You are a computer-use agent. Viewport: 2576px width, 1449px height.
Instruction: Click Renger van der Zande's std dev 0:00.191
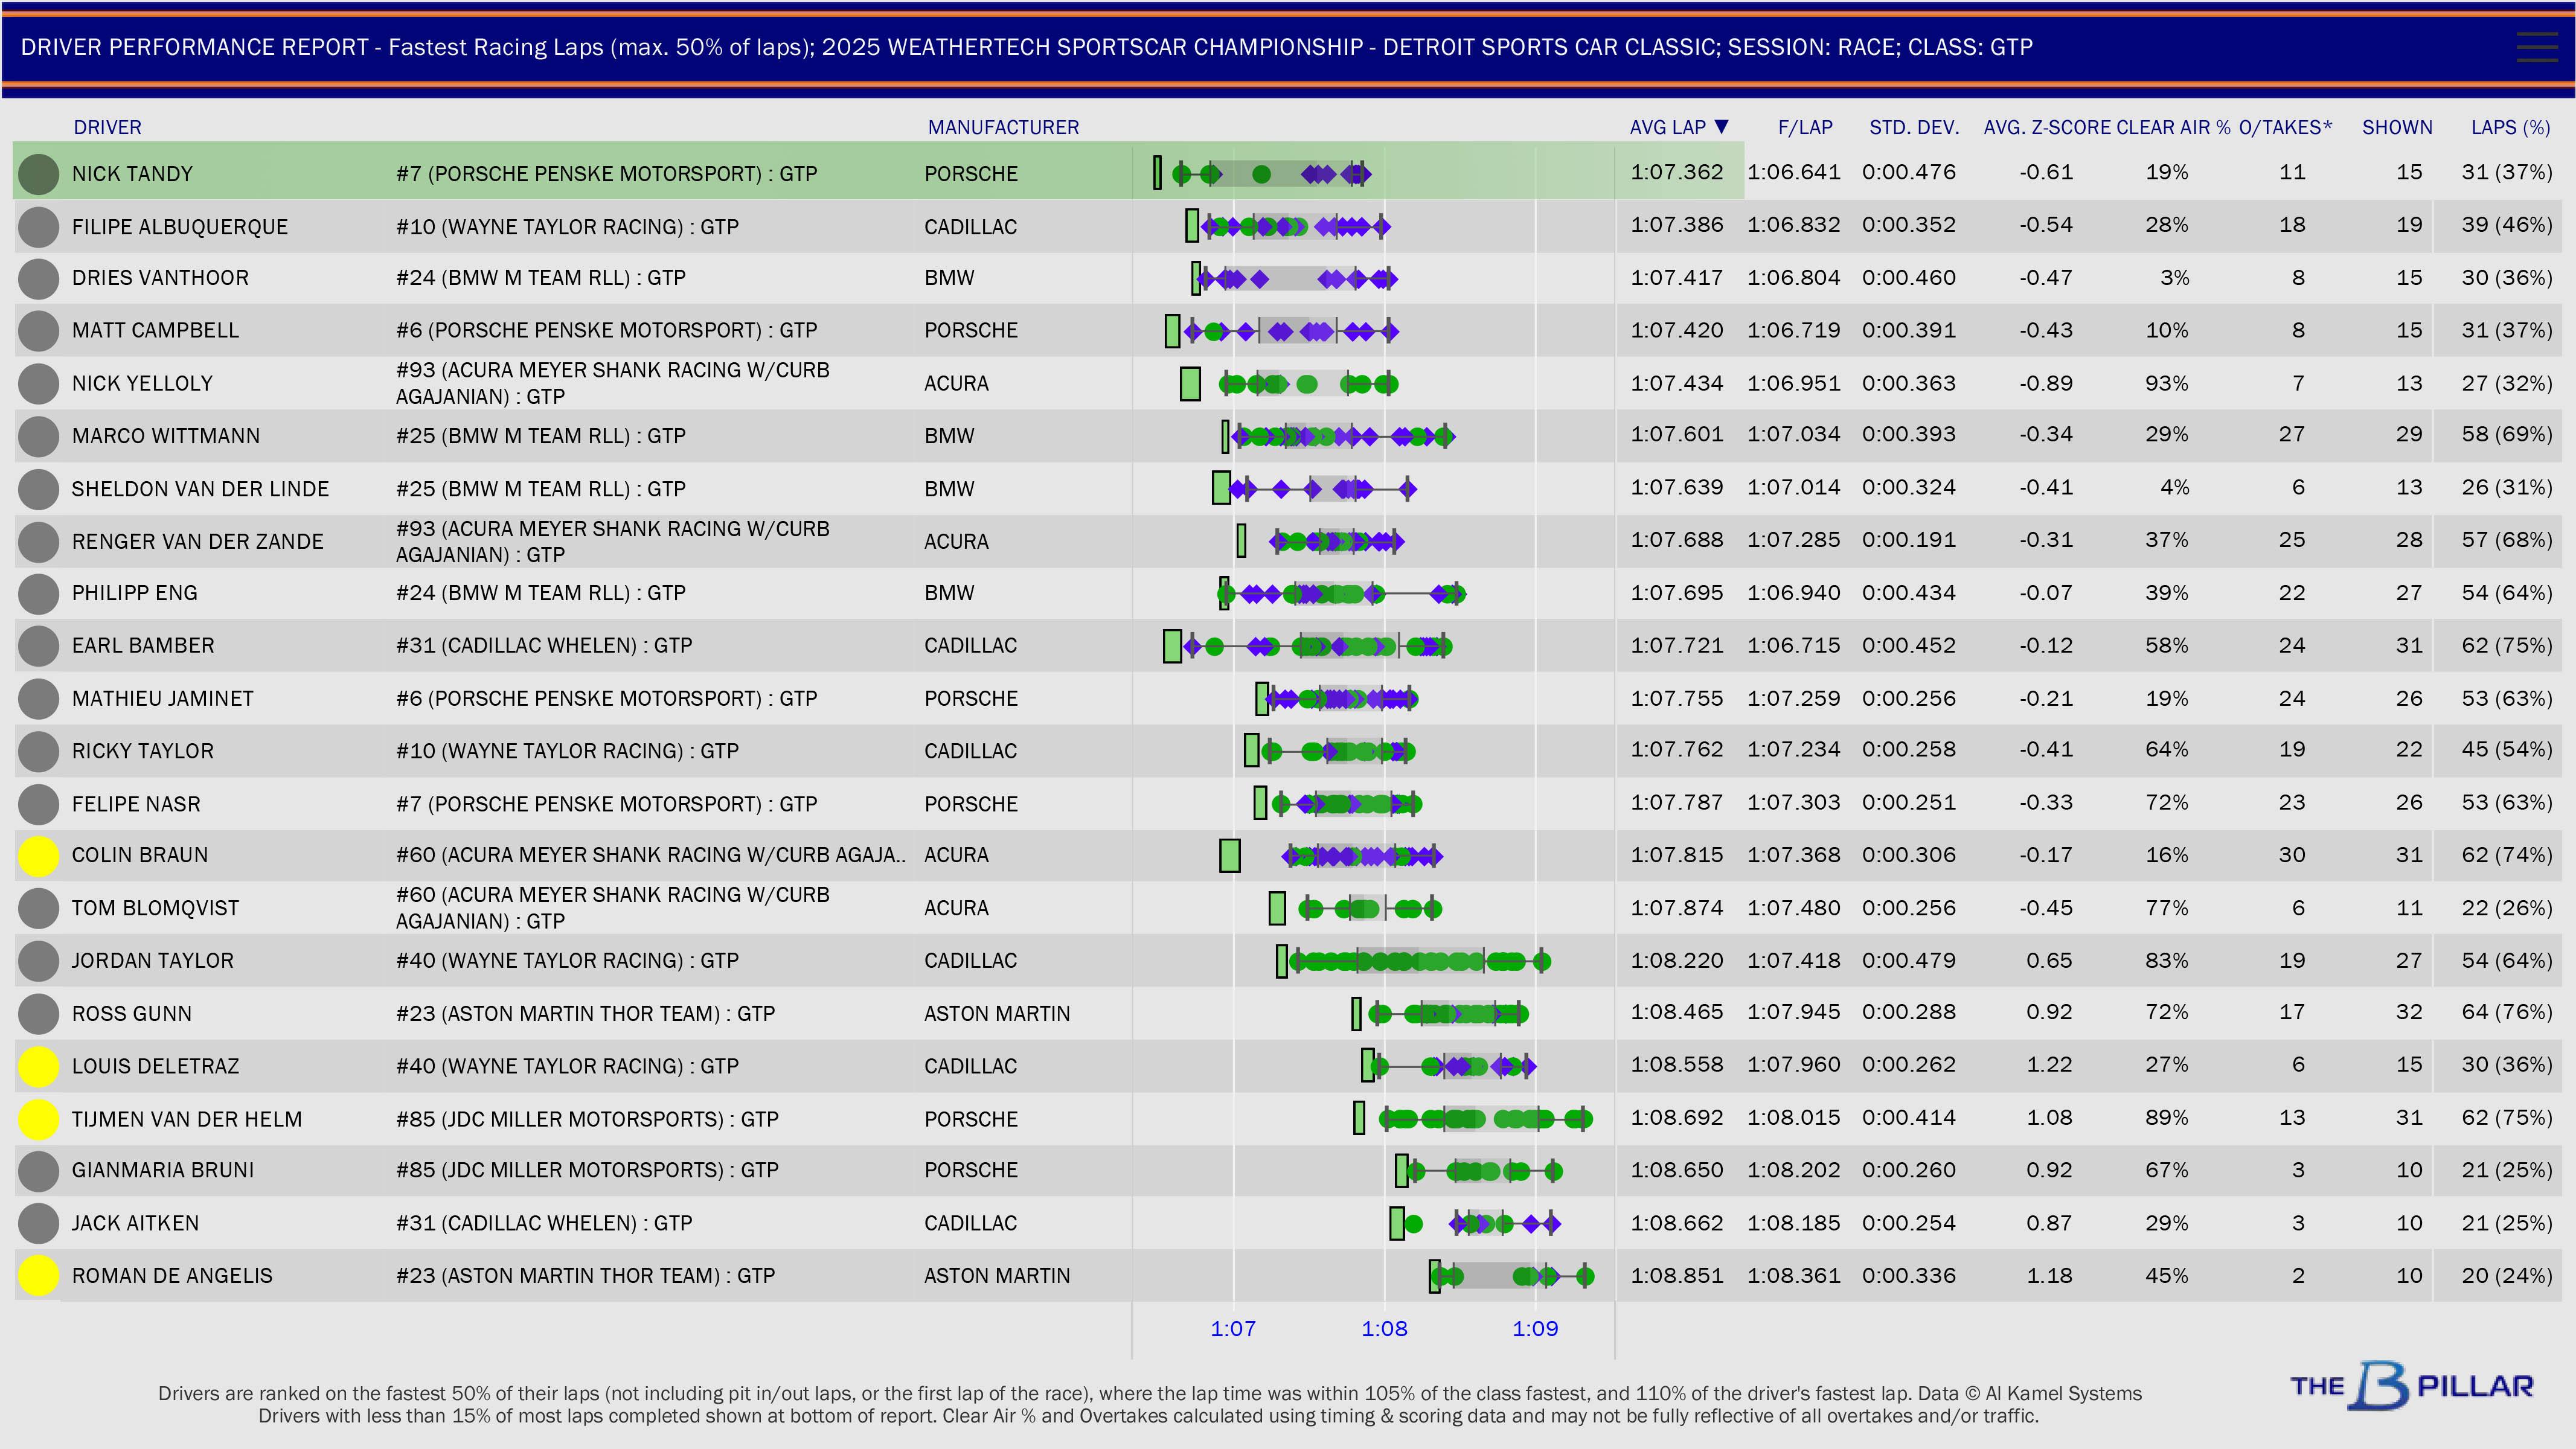point(1909,540)
